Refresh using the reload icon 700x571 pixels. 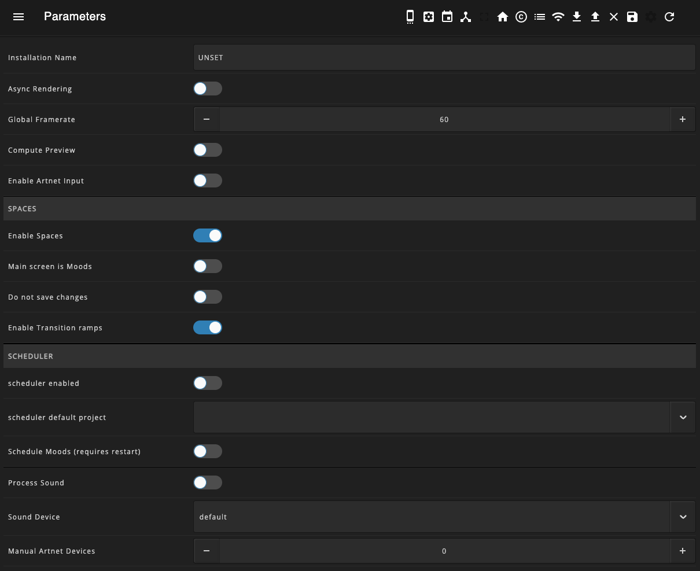pos(669,17)
